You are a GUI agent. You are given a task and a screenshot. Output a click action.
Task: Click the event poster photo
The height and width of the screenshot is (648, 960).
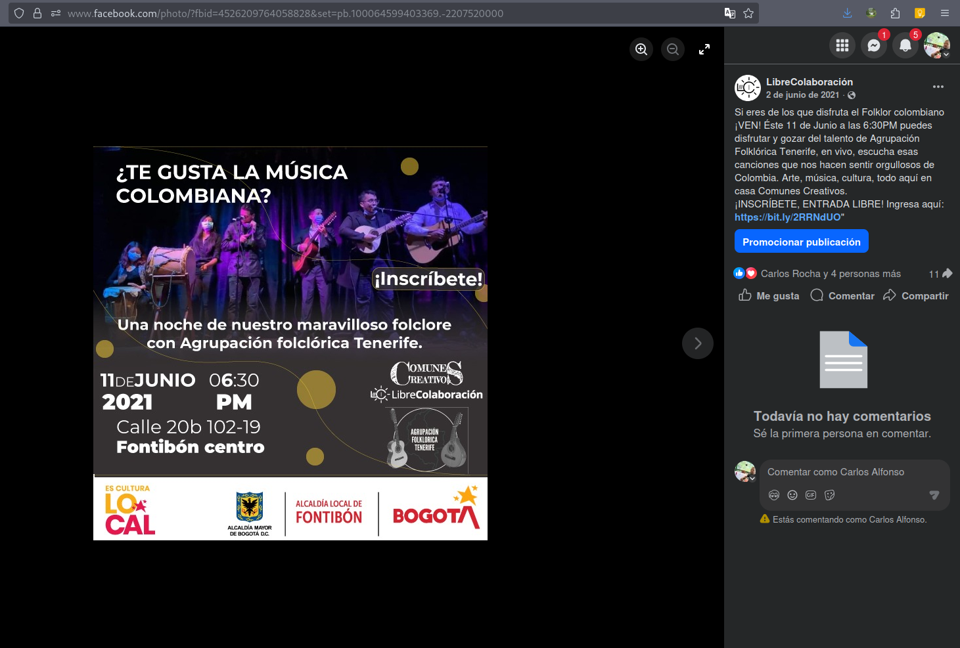point(290,343)
